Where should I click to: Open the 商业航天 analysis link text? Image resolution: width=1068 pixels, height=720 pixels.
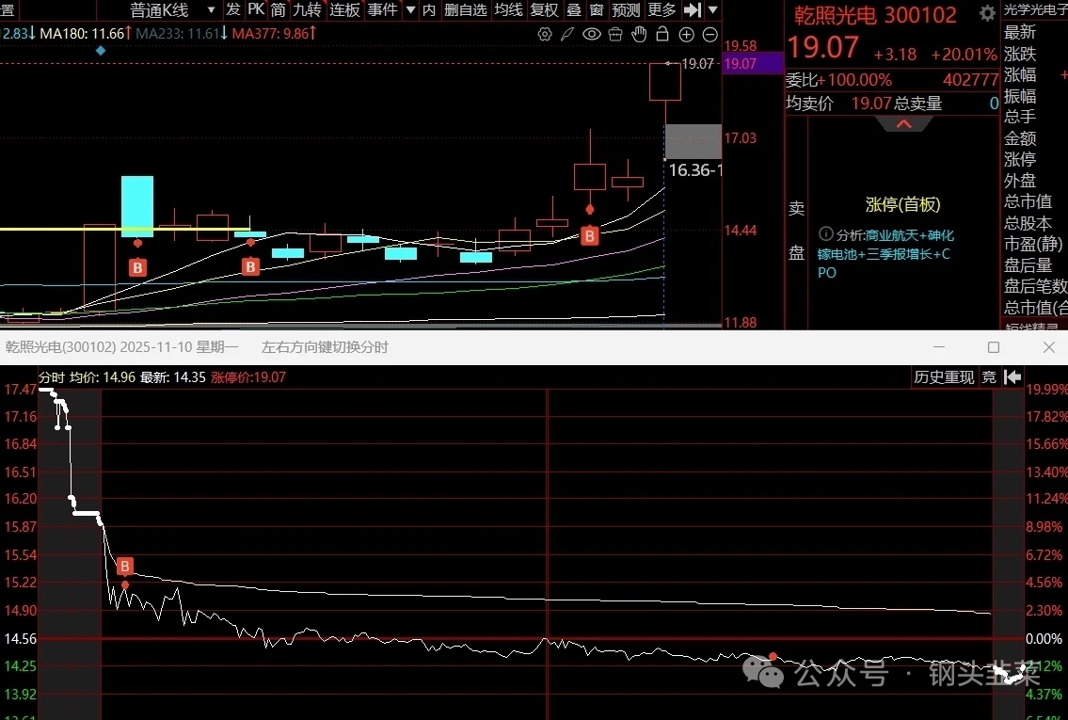[x=892, y=235]
